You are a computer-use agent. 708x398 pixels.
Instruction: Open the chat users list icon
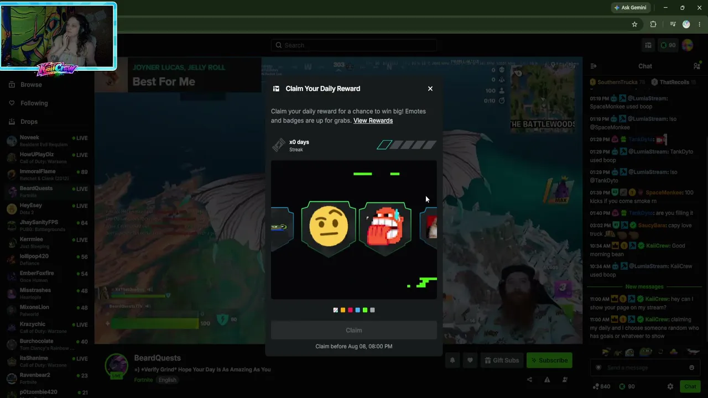tap(696, 66)
